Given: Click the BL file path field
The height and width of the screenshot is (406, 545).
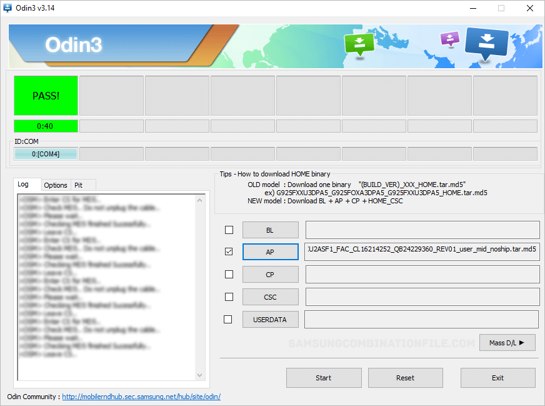Looking at the screenshot, I should (x=422, y=230).
